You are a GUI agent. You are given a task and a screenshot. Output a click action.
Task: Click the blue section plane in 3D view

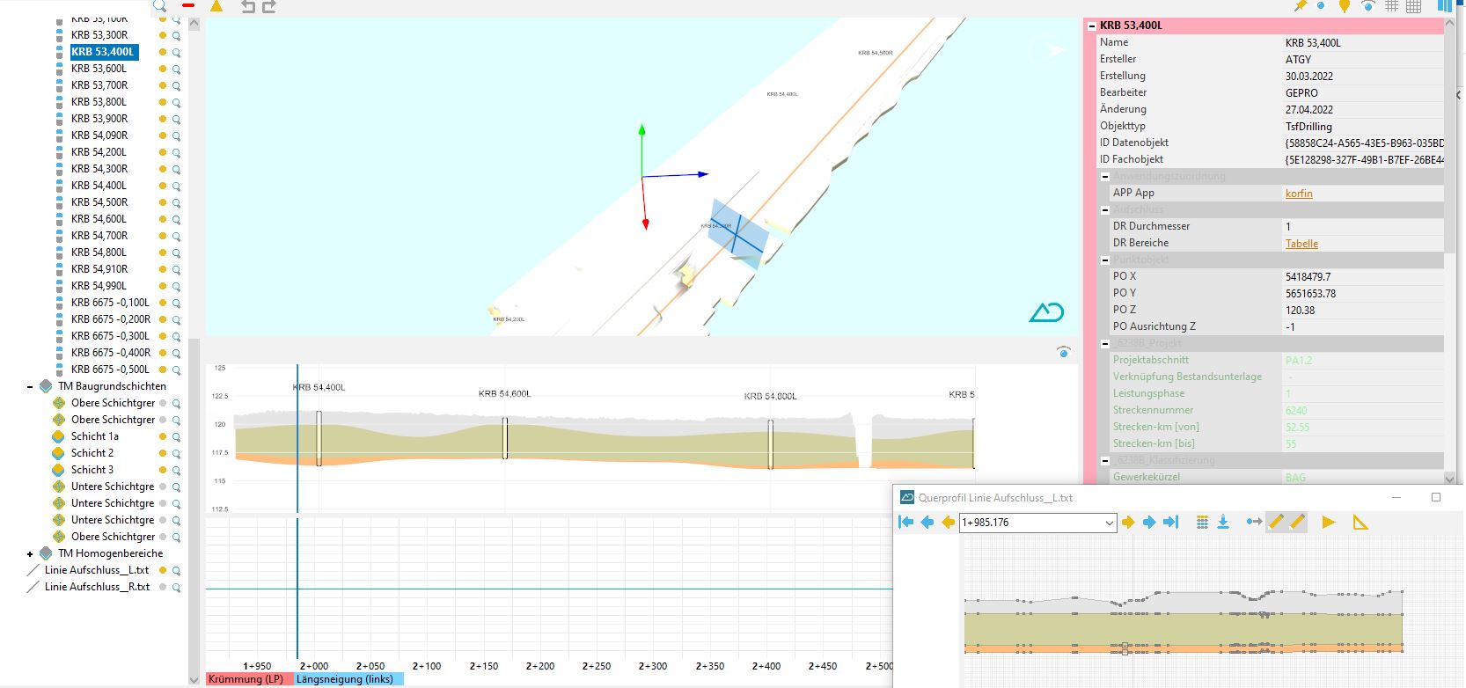click(x=738, y=232)
